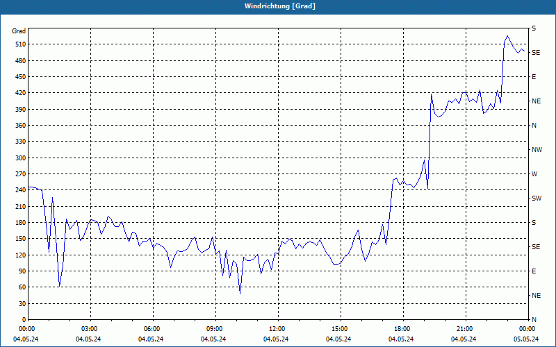This screenshot has width=556, height=347.
Task: Select the 270 degree axis label
Action: click(20, 174)
